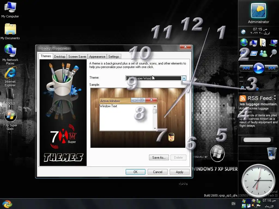Open the TOOLS desktop icon
The image size is (279, 209).
click(x=10, y=97)
